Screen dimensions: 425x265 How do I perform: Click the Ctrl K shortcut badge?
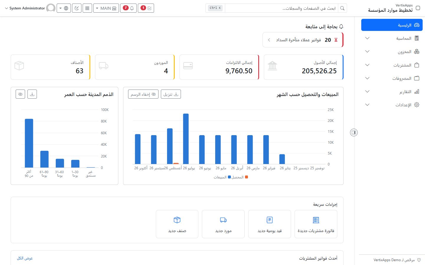pos(215,8)
